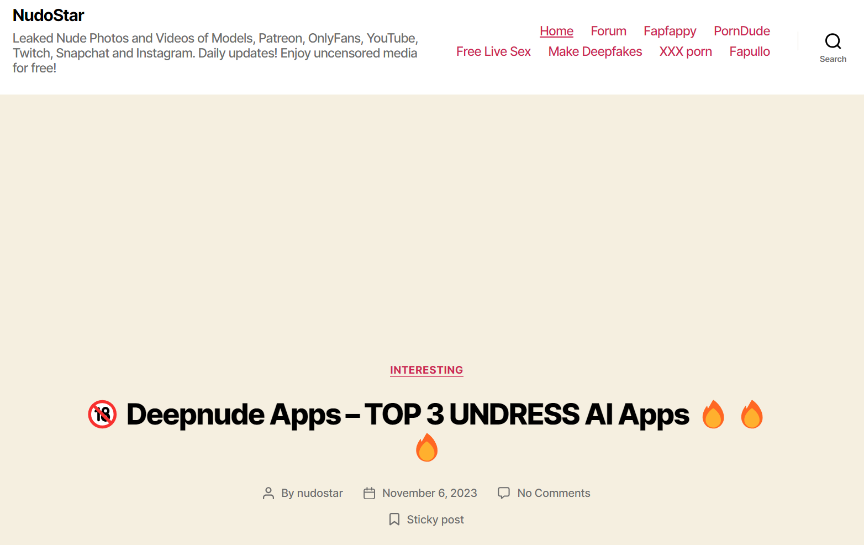Click the calendar icon beside post date
Viewport: 864px width, 545px height.
tap(370, 493)
